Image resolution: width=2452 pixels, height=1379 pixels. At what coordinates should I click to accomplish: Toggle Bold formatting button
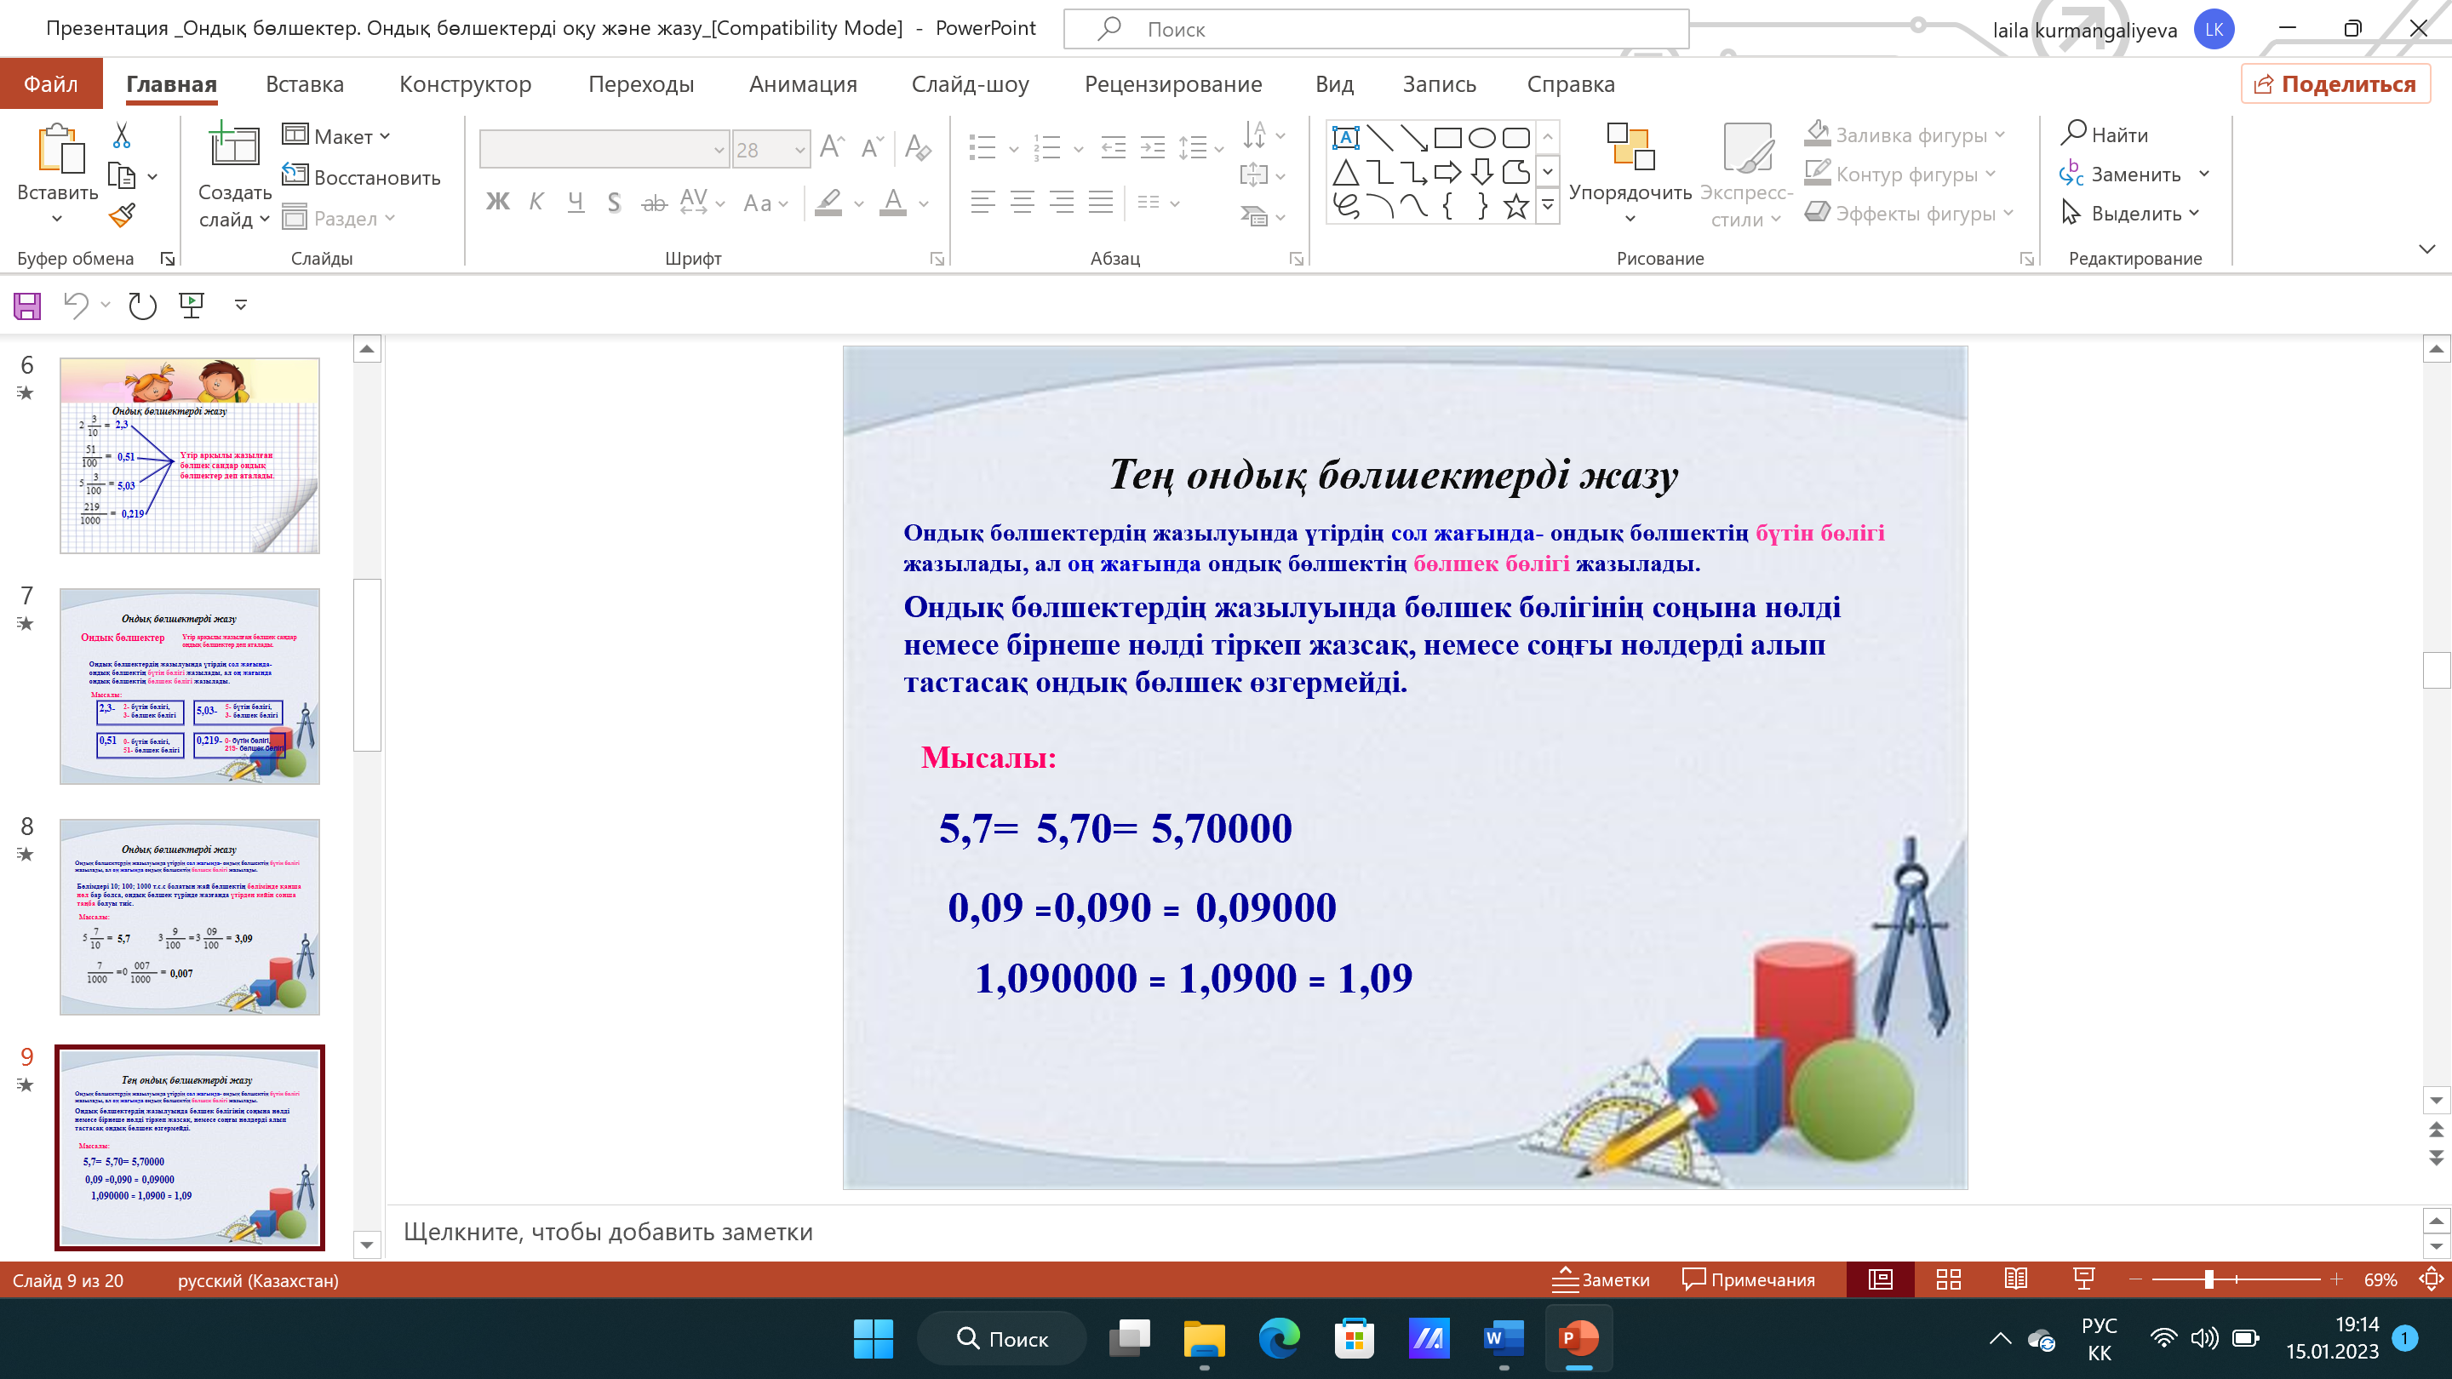[497, 202]
